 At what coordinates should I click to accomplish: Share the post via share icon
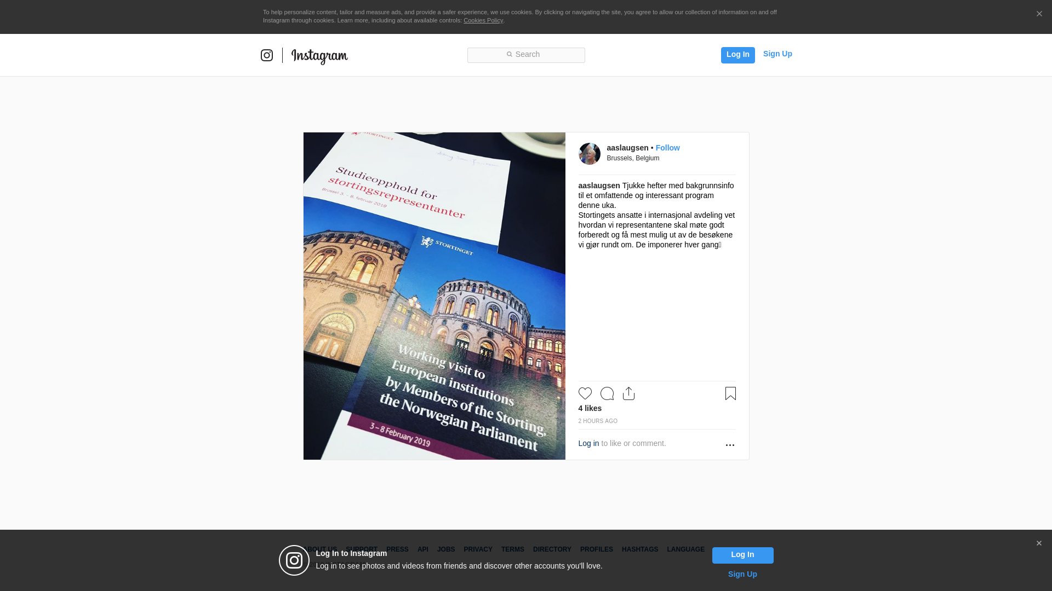click(629, 393)
